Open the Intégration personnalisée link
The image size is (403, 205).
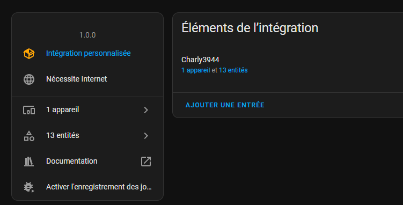coord(88,53)
